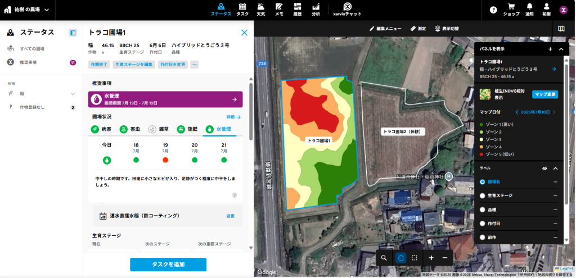
Task: Switch to the 病害 tab
Action: click(102, 129)
